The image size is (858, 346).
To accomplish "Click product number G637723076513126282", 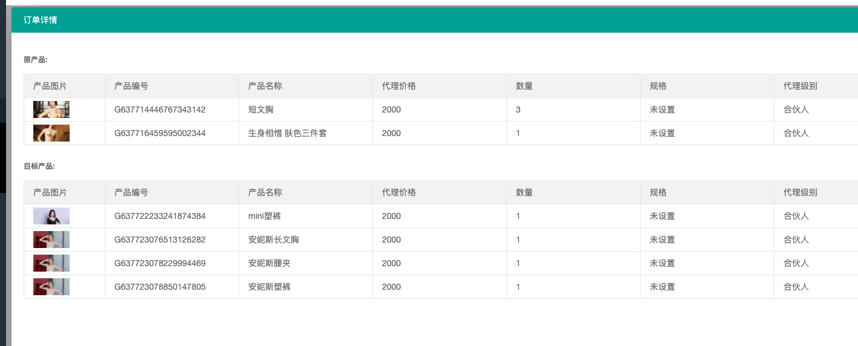I will (160, 240).
